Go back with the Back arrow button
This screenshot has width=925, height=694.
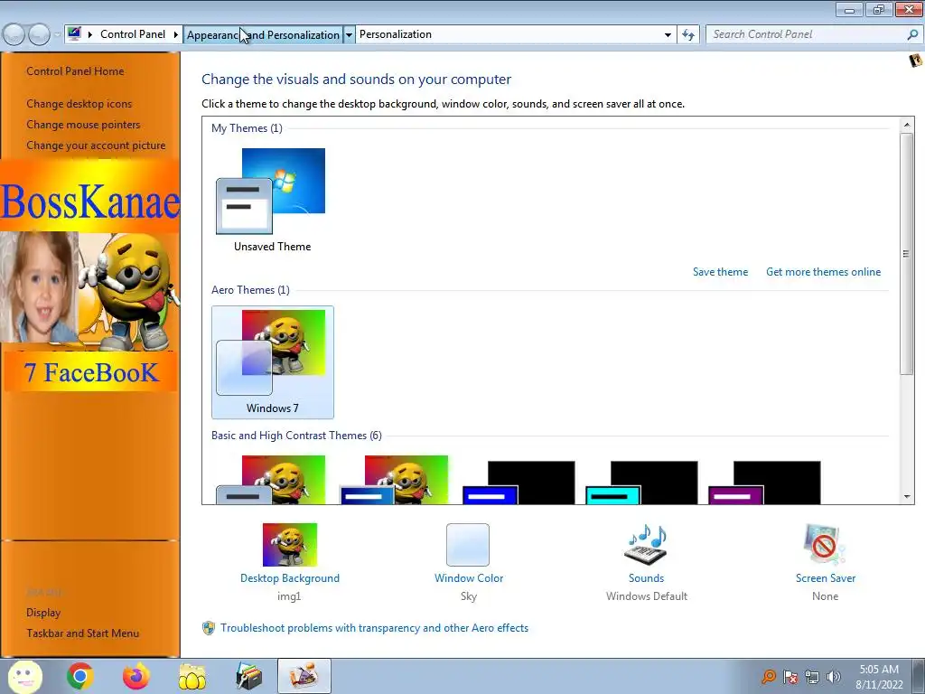[14, 35]
